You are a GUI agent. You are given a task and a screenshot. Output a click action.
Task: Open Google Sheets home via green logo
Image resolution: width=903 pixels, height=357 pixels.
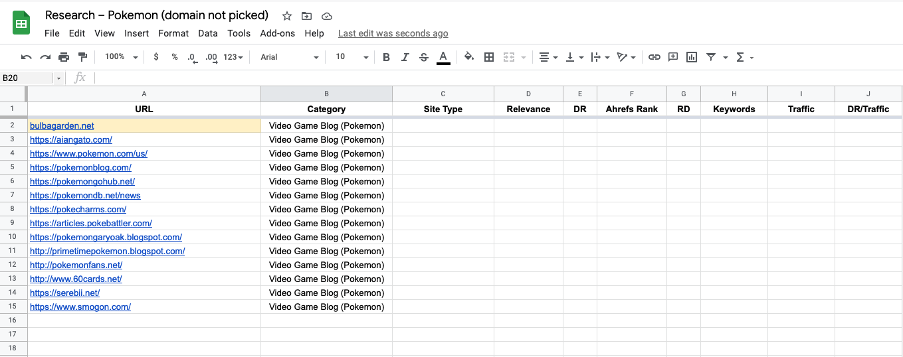coord(21,24)
